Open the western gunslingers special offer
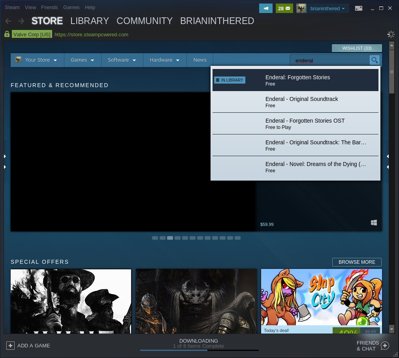 [x=71, y=301]
